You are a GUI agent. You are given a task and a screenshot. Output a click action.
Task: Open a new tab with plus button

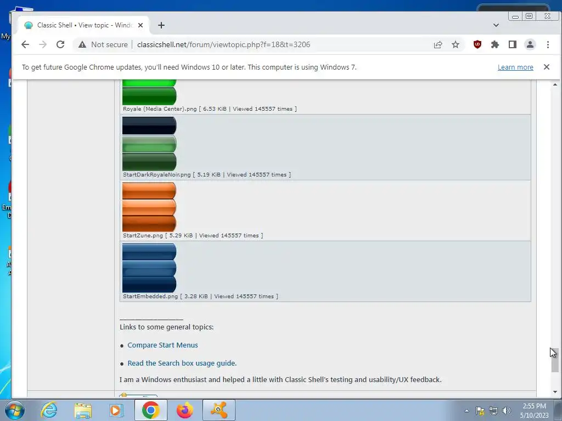[x=161, y=25]
